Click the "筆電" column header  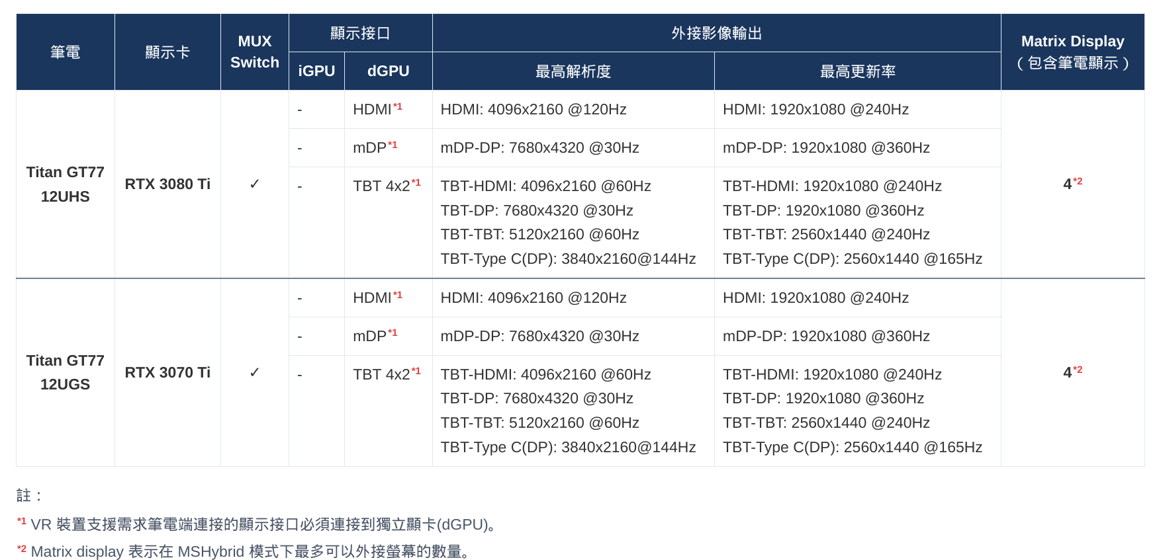click(x=66, y=52)
